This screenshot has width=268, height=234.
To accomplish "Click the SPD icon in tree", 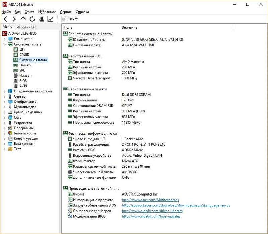I will click(15, 70).
